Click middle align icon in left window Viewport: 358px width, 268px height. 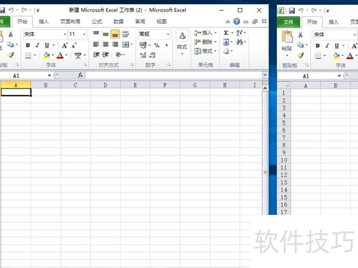click(x=105, y=34)
